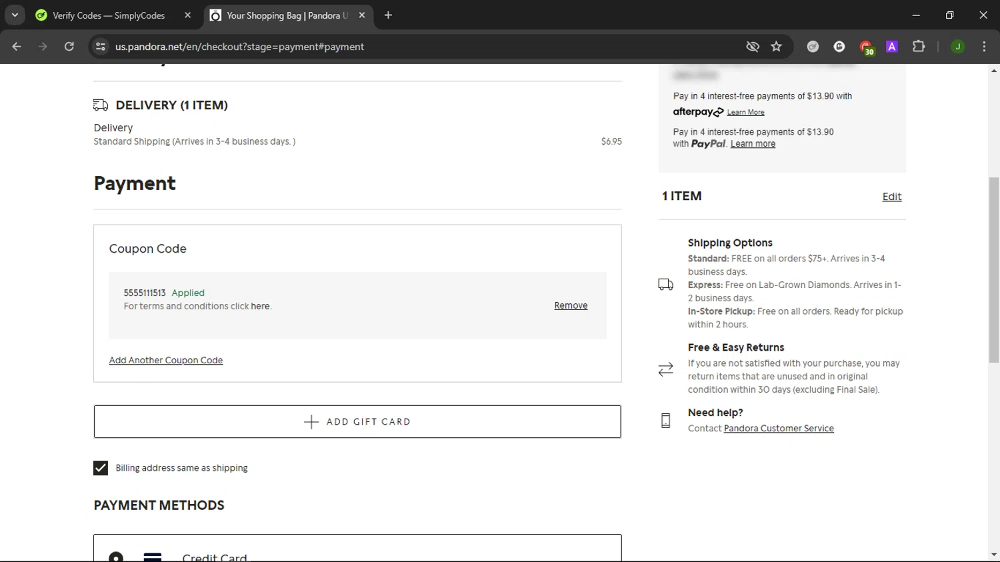Edit the 1 ITEM bag

892,197
